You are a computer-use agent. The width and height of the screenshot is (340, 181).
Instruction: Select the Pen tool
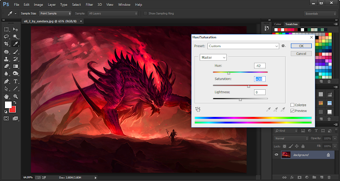6,82
